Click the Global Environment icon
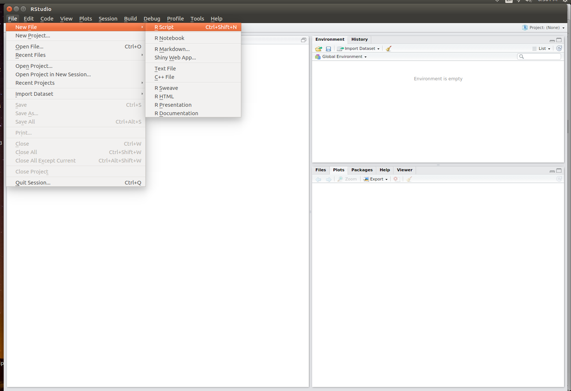Viewport: 571px width, 391px height. tap(318, 57)
